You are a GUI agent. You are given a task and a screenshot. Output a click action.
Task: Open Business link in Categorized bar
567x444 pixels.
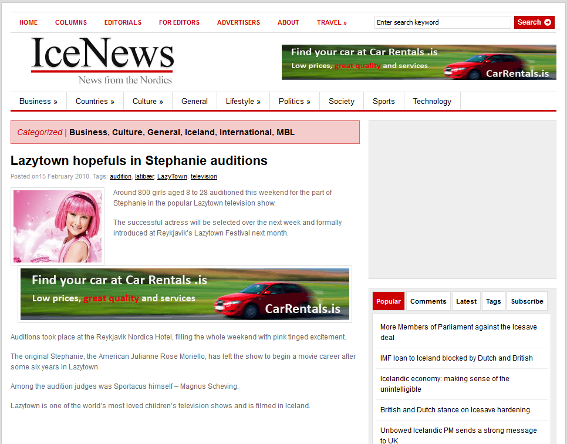pos(88,133)
